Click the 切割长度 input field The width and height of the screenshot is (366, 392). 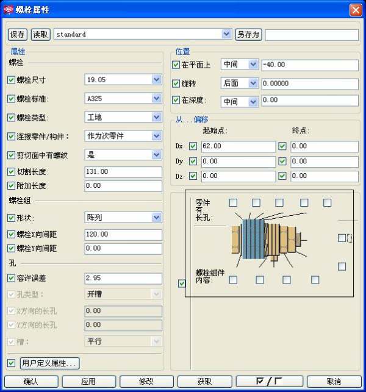[x=123, y=172]
